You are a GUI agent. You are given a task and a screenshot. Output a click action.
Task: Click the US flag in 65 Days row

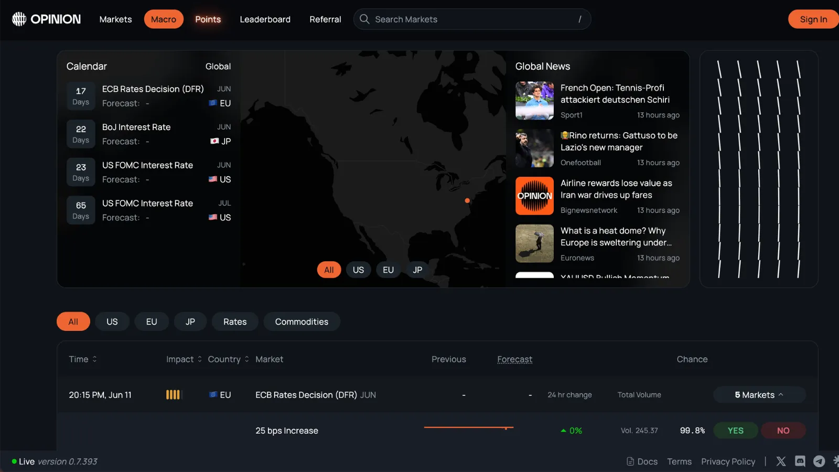pyautogui.click(x=213, y=217)
